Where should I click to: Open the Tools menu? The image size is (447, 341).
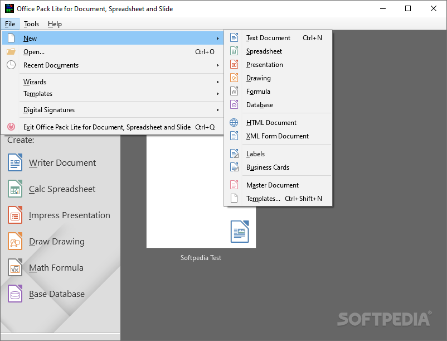(x=31, y=23)
